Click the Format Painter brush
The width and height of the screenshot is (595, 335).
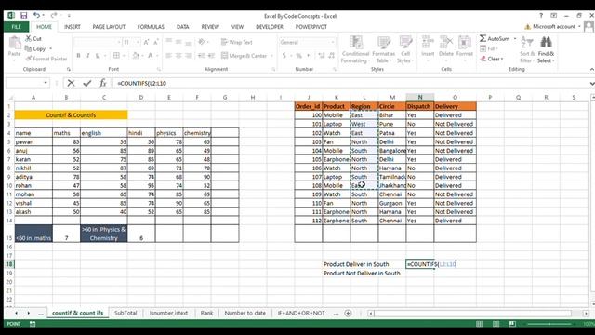click(x=29, y=59)
